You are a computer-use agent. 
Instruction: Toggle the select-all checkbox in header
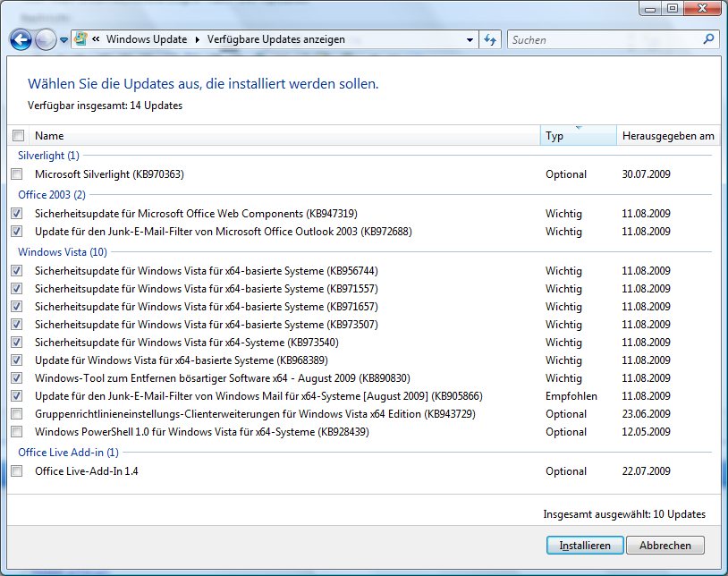pos(18,136)
